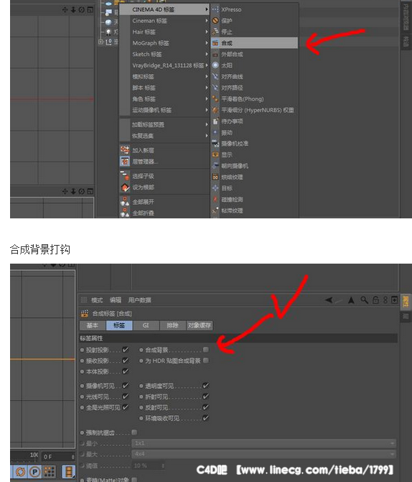Expand the Cineman 标签 submenu
The height and width of the screenshot is (482, 412).
[x=164, y=21]
